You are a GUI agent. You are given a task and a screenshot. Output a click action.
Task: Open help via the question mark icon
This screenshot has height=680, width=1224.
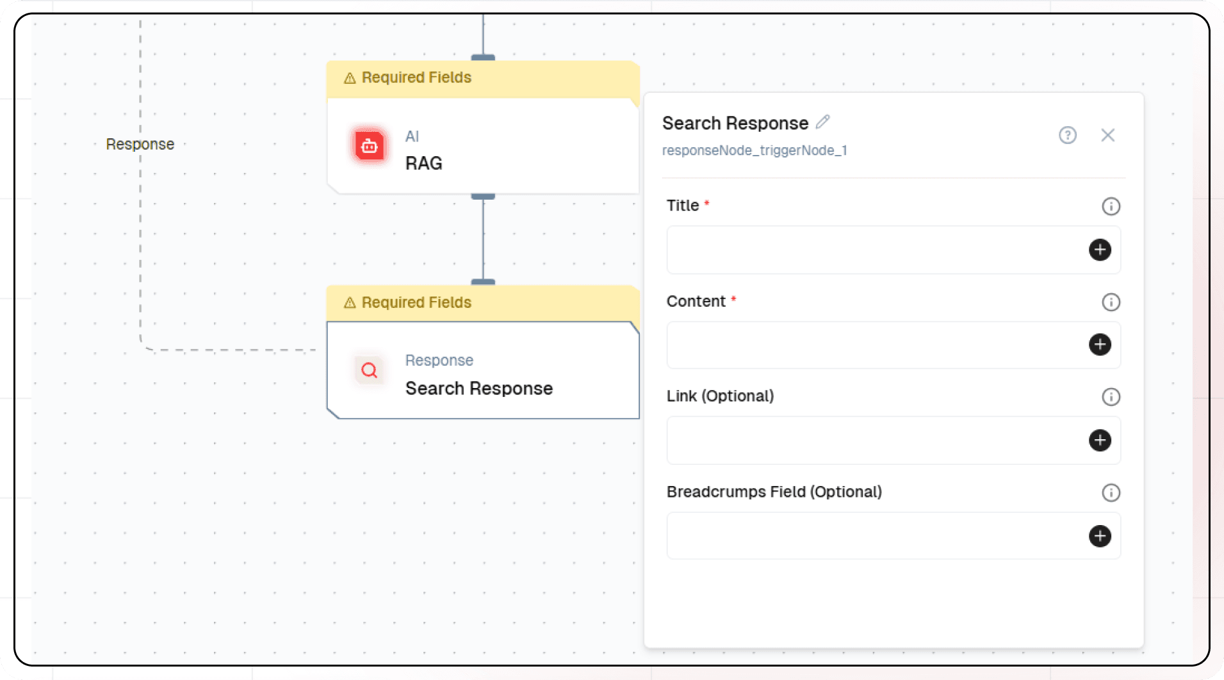[1067, 135]
